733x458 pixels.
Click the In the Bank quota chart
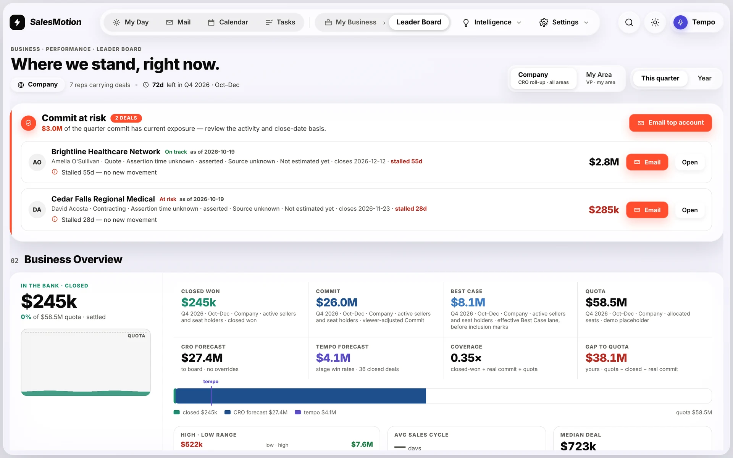click(x=86, y=362)
